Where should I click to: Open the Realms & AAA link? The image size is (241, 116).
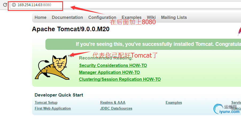(x=113, y=102)
